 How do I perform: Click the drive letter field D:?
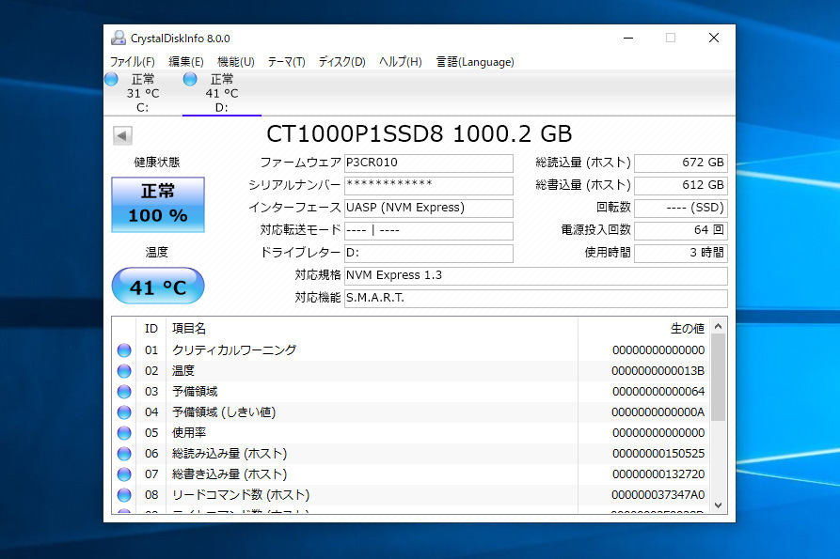(429, 253)
